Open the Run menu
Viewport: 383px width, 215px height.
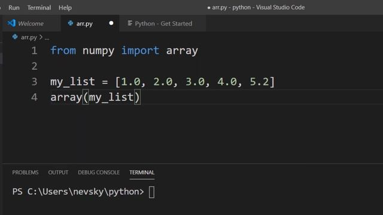pyautogui.click(x=14, y=8)
